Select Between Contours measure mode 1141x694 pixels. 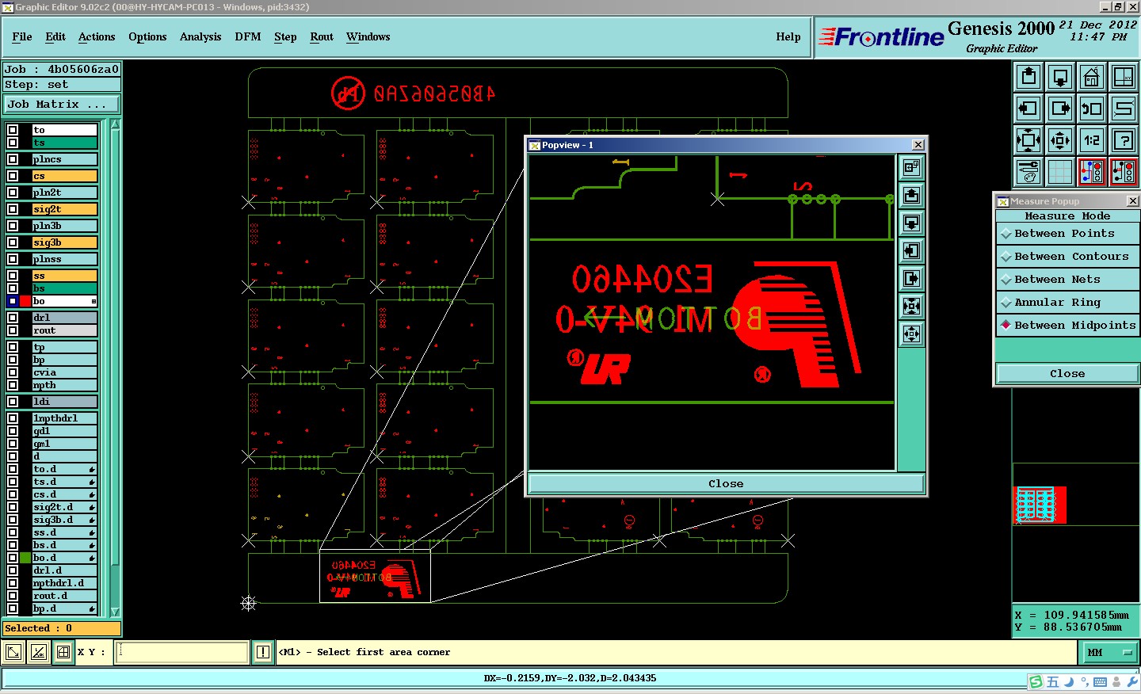point(1067,257)
